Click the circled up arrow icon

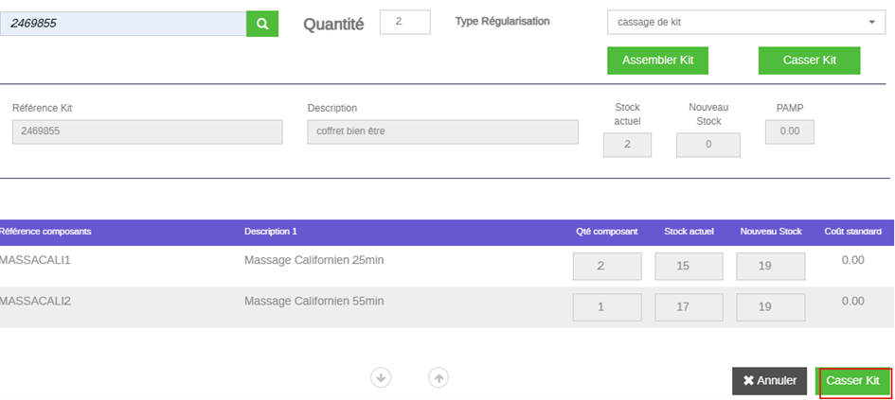click(x=439, y=377)
